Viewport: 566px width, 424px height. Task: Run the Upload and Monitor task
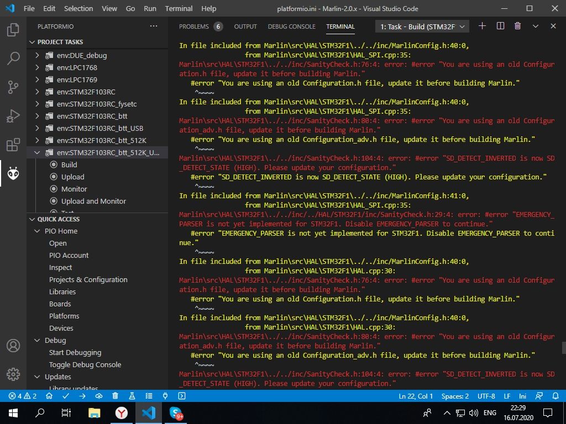point(93,201)
